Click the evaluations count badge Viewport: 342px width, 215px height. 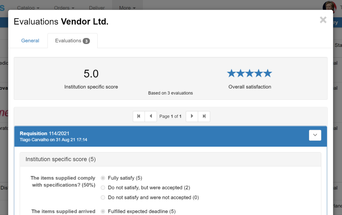click(x=86, y=41)
